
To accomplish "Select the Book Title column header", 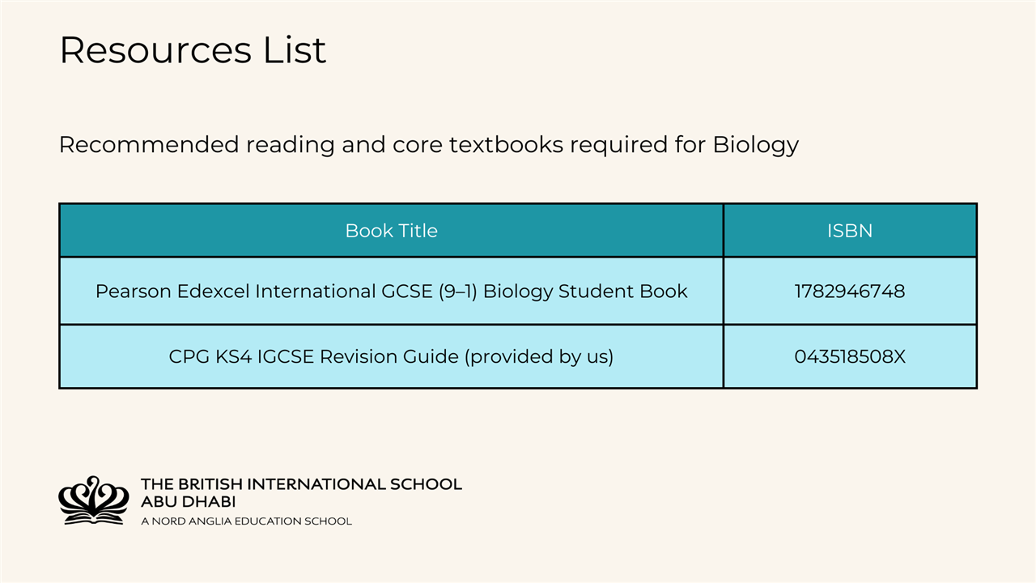I will pyautogui.click(x=391, y=231).
